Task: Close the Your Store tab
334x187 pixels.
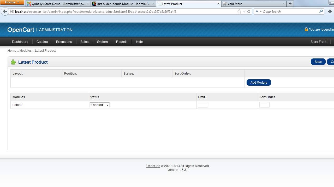Action: click(x=284, y=4)
